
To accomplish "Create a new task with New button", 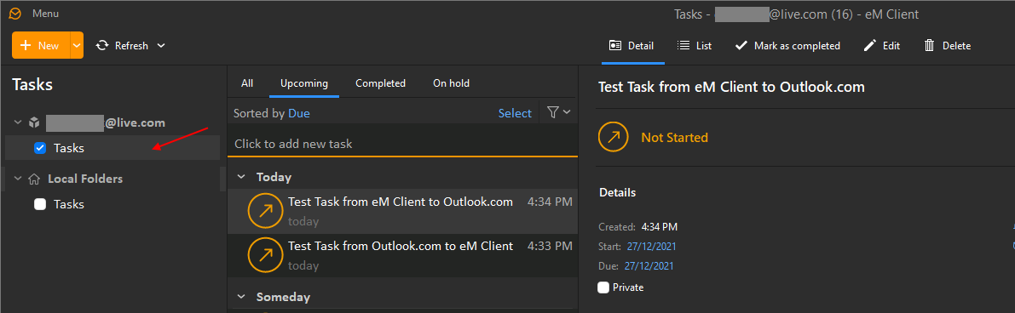I will point(41,45).
